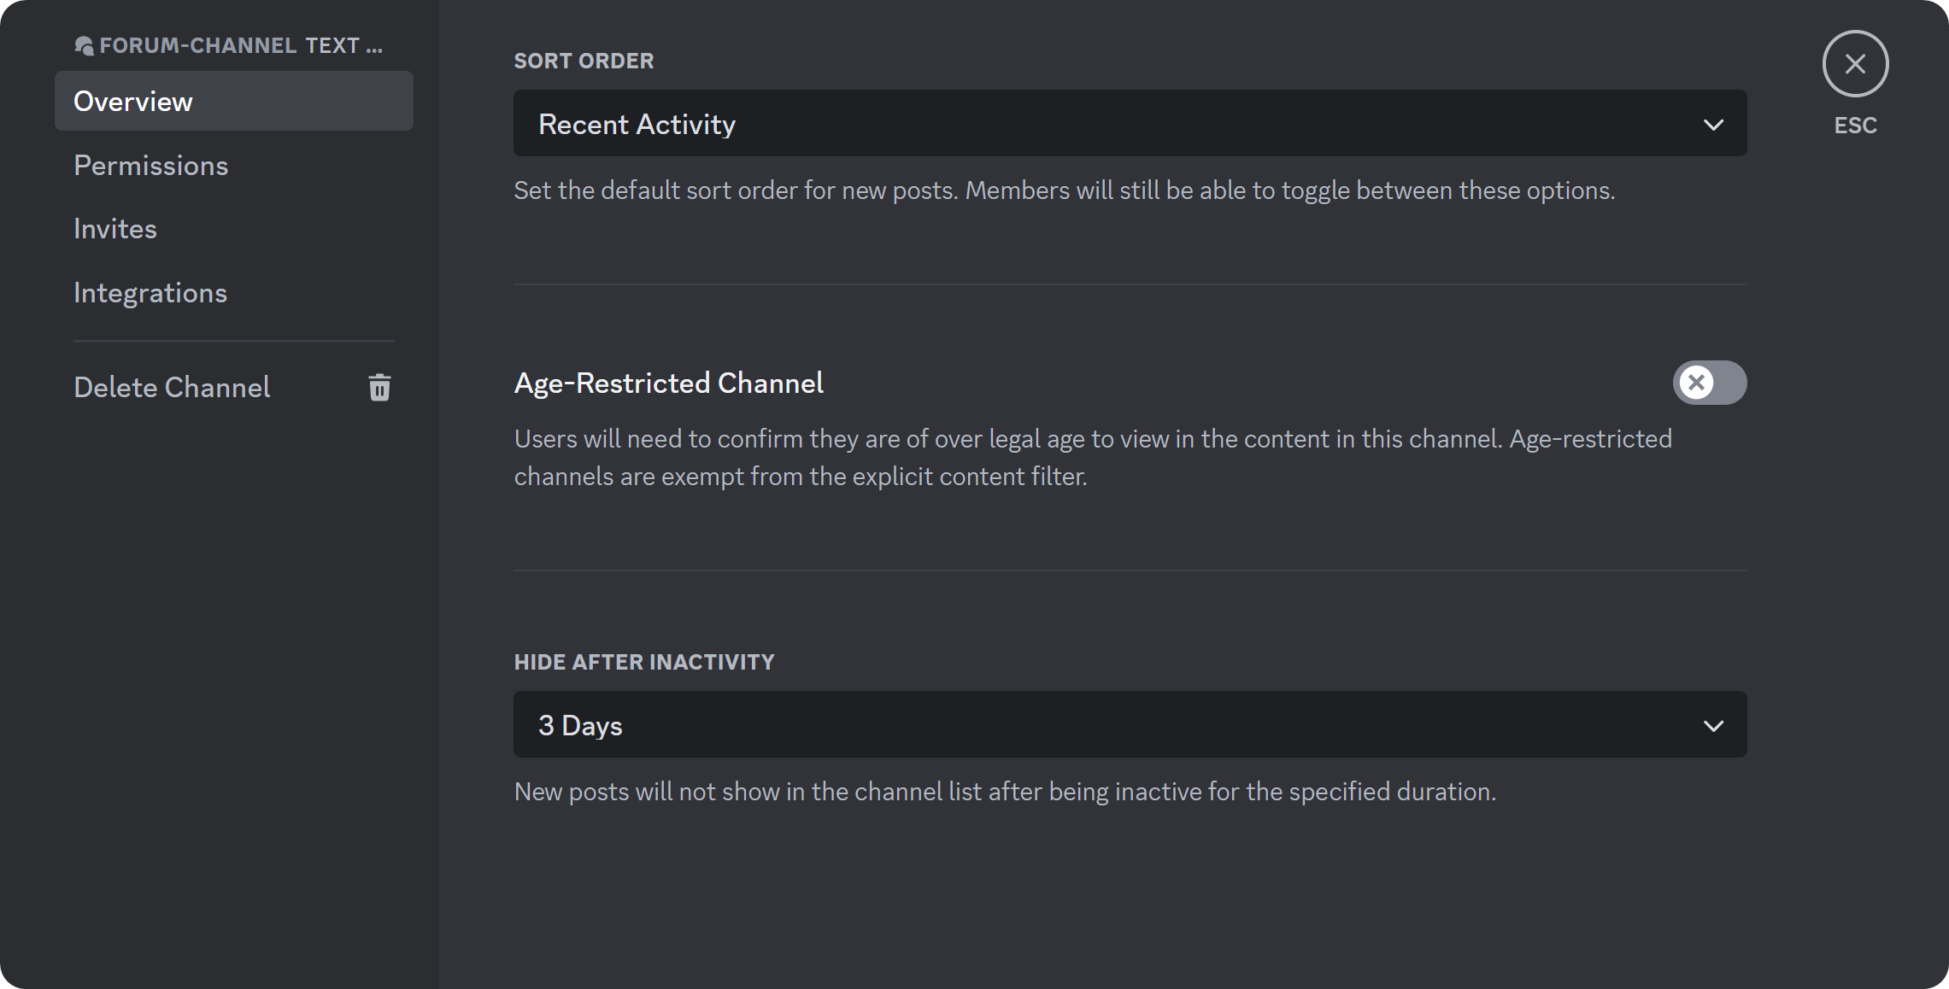Enable the Age-Restricted Channel toggle

1706,383
